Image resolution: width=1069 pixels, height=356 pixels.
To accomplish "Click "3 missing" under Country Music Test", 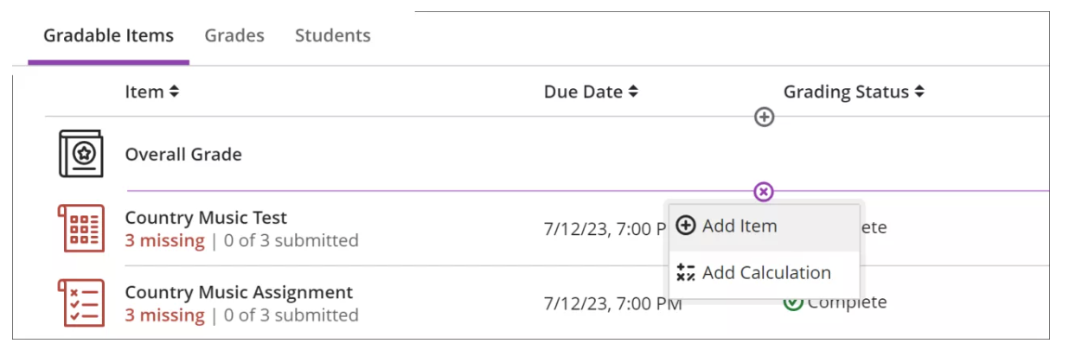I will click(164, 241).
